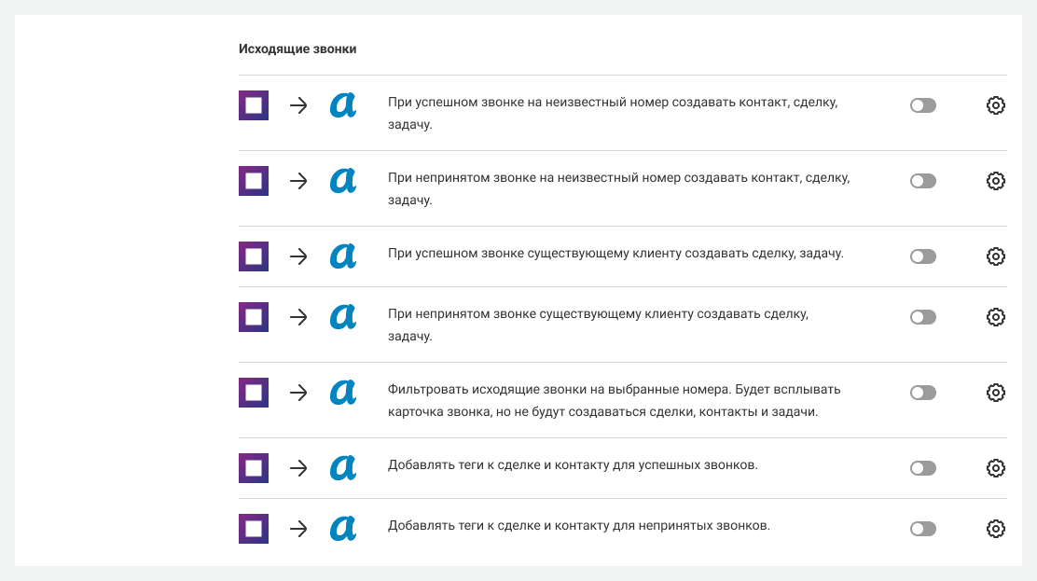The height and width of the screenshot is (581, 1037).
Task: Open gear settings for outgoing call filter rule
Action: point(995,393)
